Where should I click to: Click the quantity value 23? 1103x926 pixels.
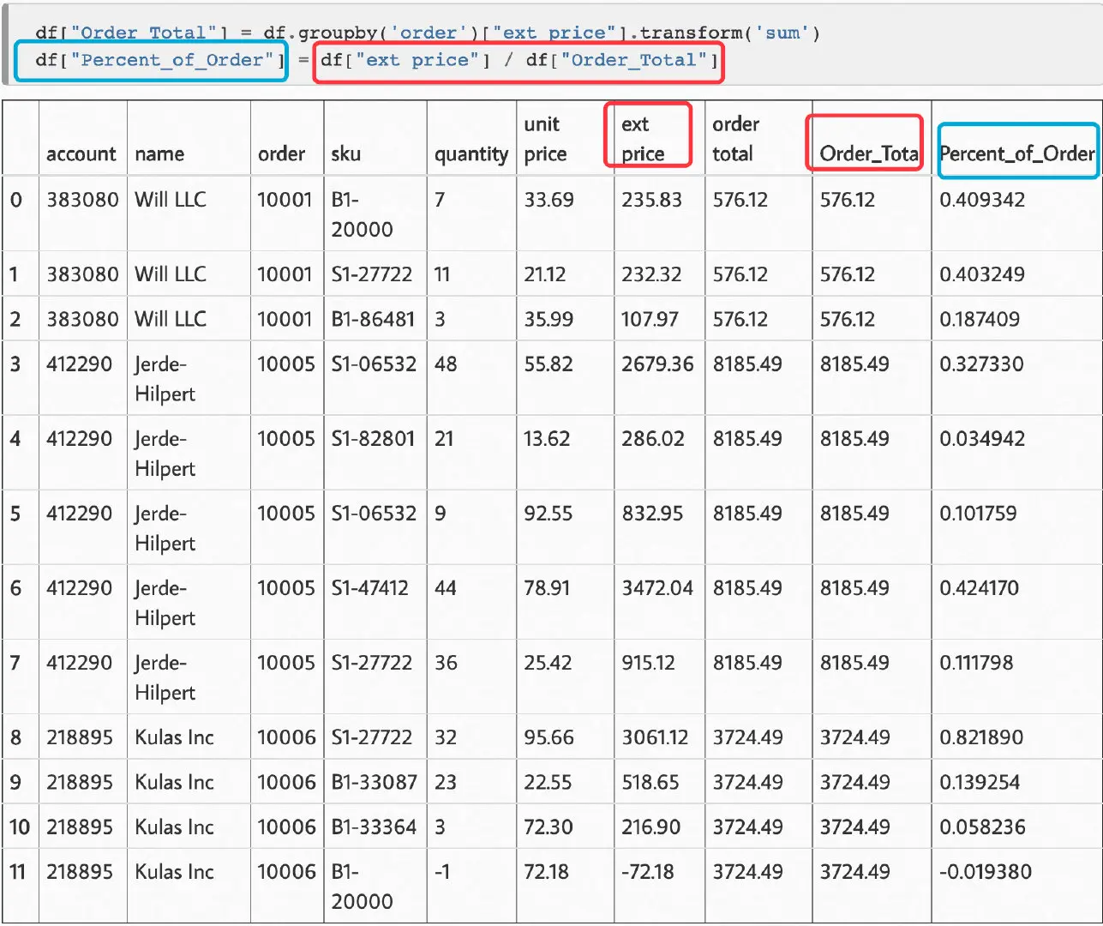point(445,782)
